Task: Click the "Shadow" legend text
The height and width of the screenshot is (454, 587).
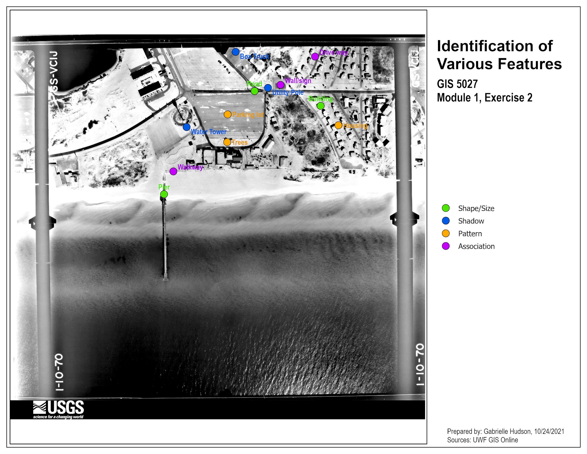Action: point(471,221)
